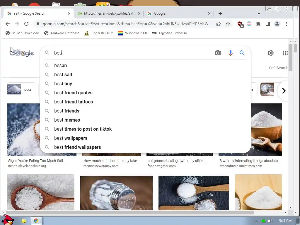Close the Google tab
Viewport: 300px width, 225px height.
click(209, 13)
